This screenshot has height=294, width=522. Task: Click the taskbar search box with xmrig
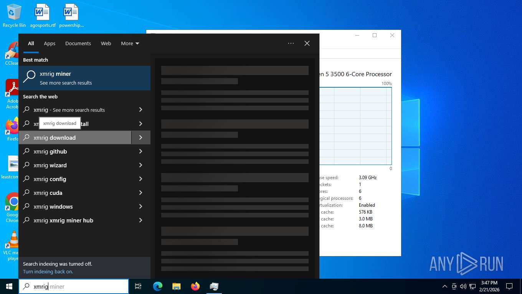pyautogui.click(x=74, y=286)
